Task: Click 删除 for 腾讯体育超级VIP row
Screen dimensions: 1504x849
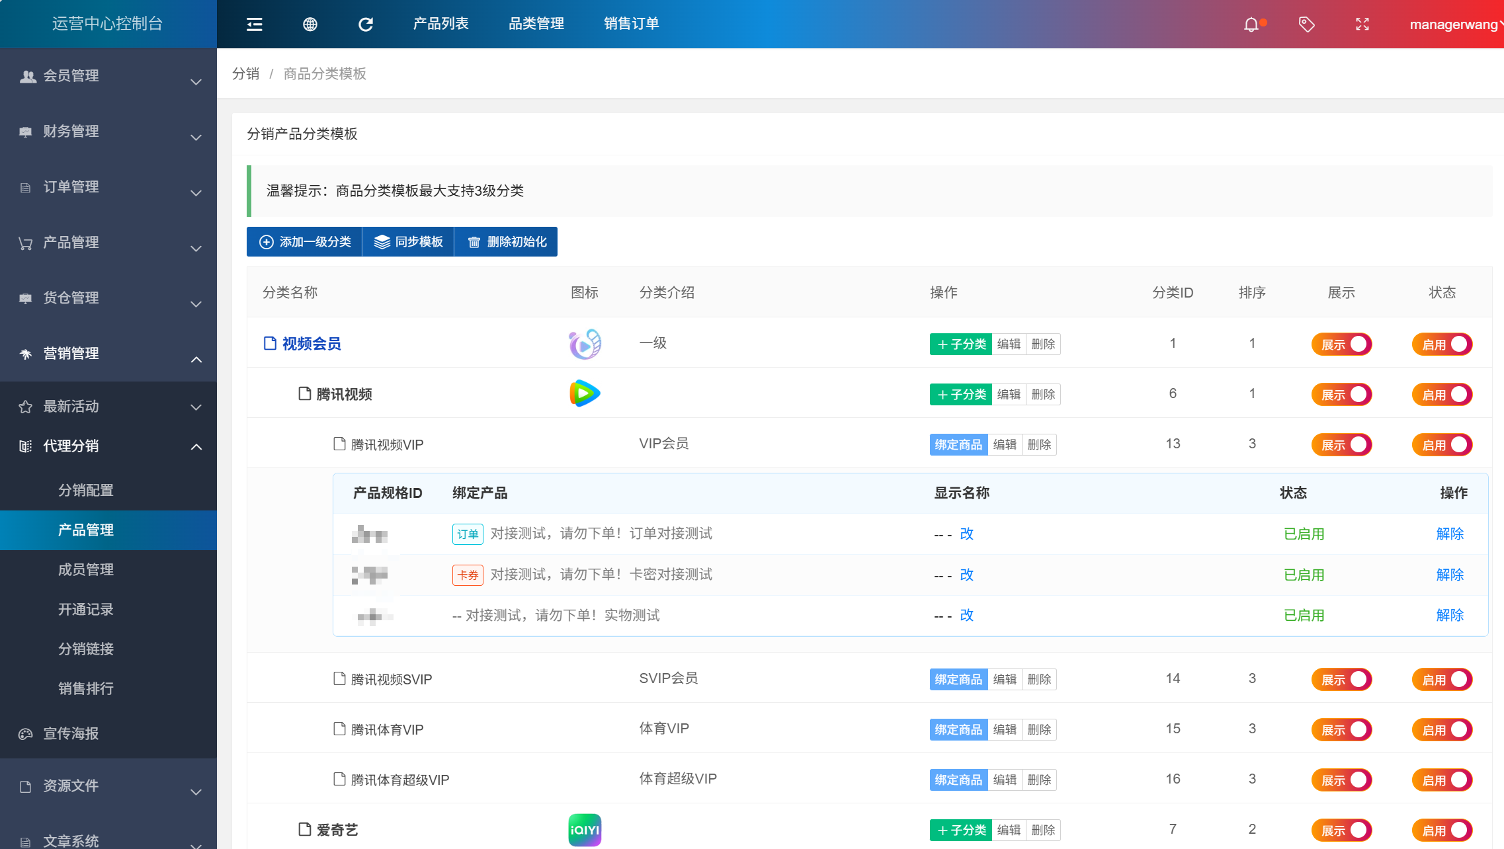Action: [x=1039, y=780]
